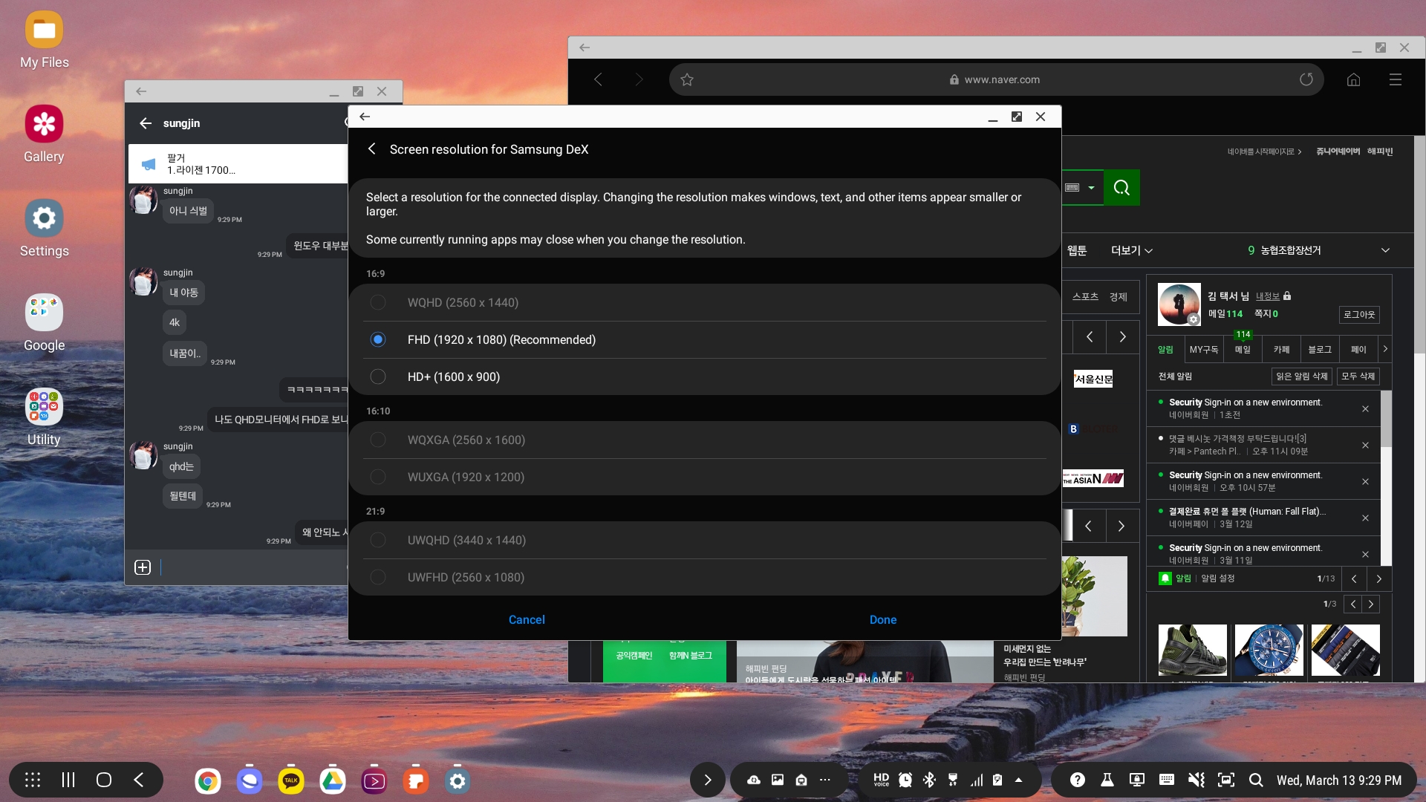1426x802 pixels.
Task: Click the Naver green search icon
Action: (1121, 188)
